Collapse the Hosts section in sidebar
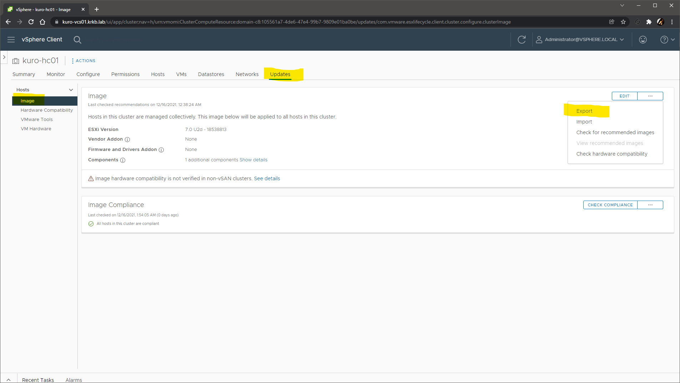 [x=71, y=90]
